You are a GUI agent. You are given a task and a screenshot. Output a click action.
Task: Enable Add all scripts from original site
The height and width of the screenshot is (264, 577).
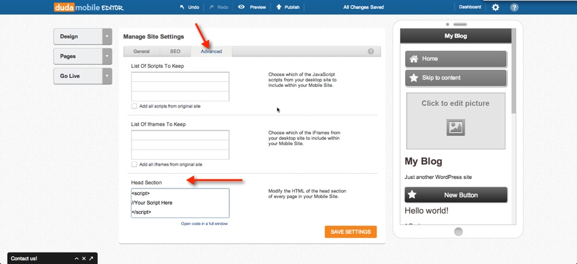(135, 106)
